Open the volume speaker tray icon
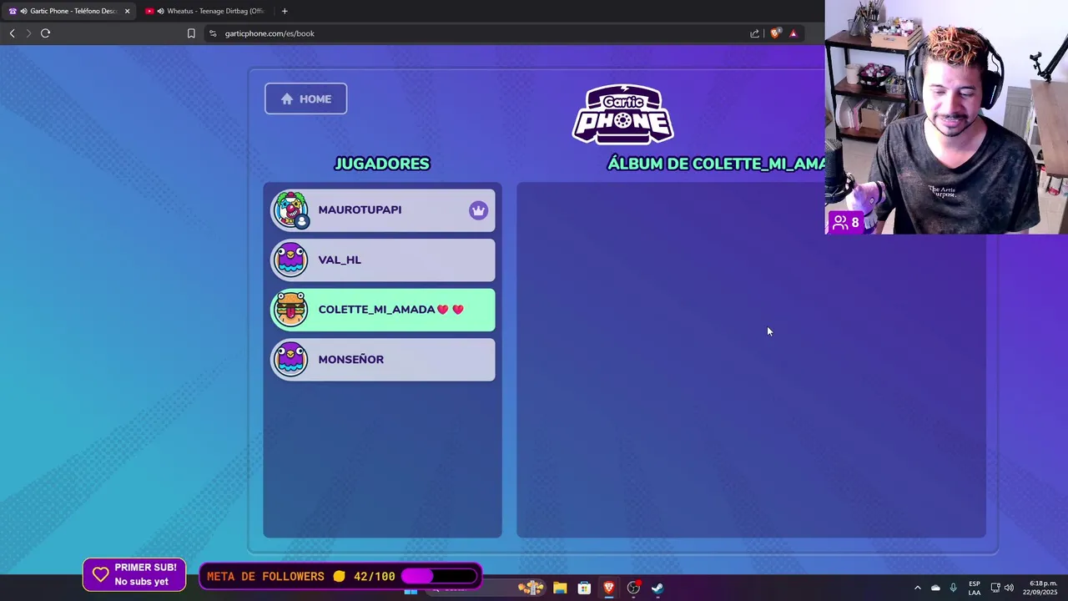1068x601 pixels. [1009, 588]
